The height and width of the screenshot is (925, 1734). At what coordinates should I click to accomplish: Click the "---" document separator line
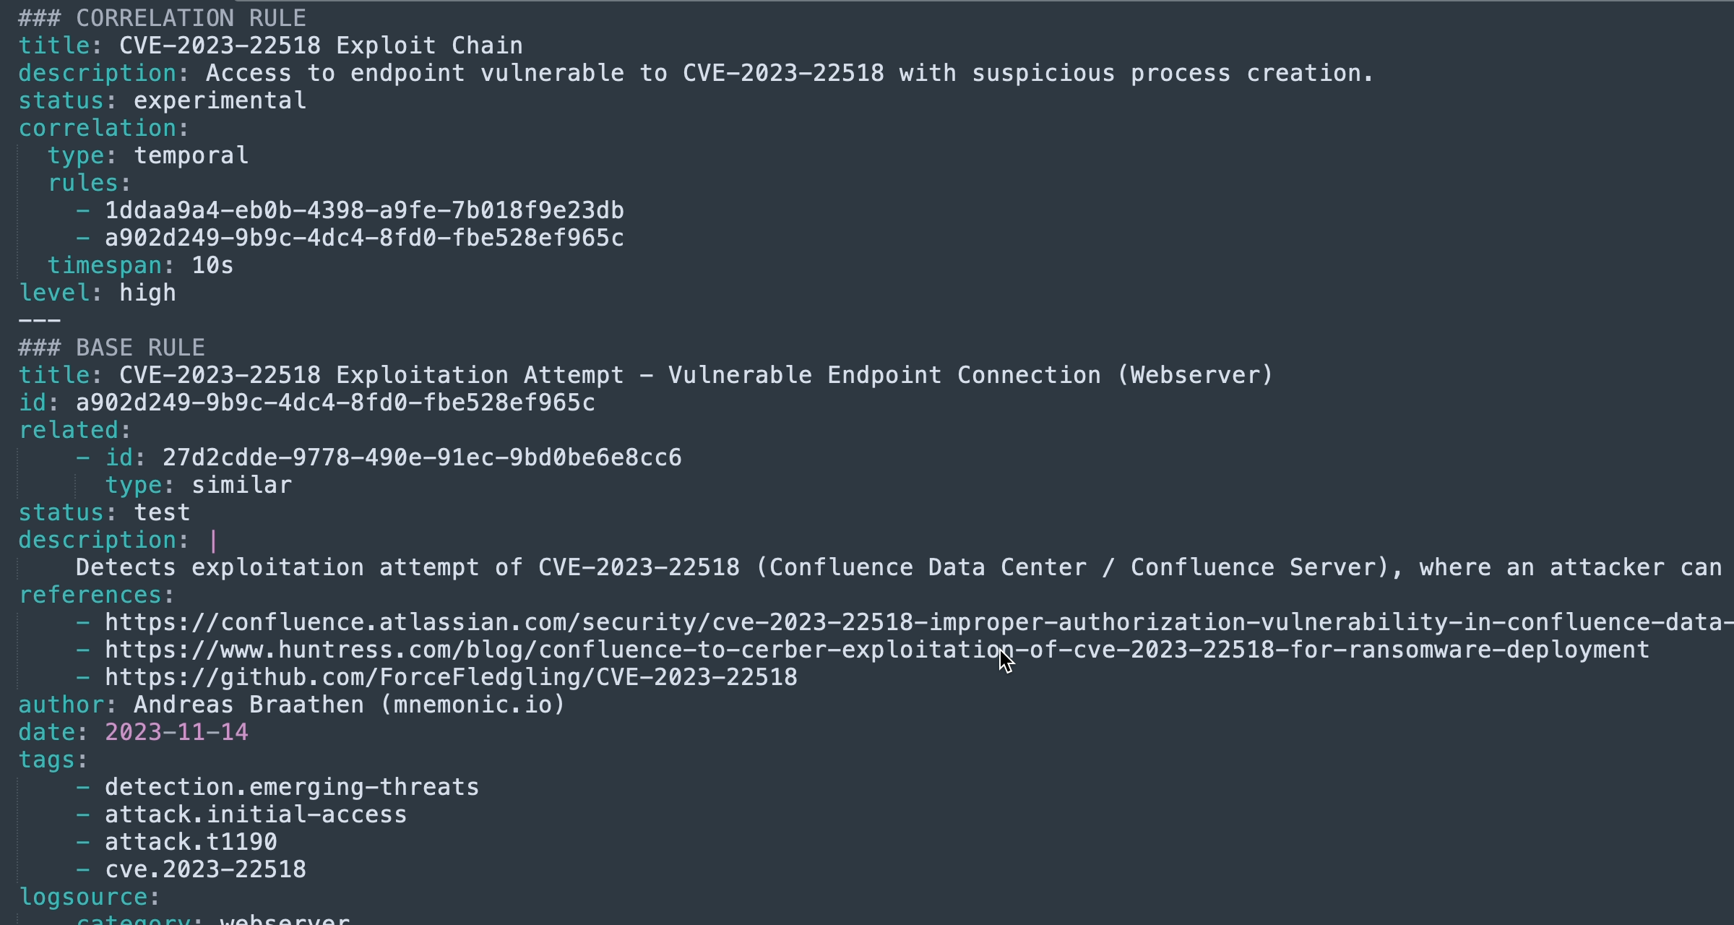tap(39, 320)
